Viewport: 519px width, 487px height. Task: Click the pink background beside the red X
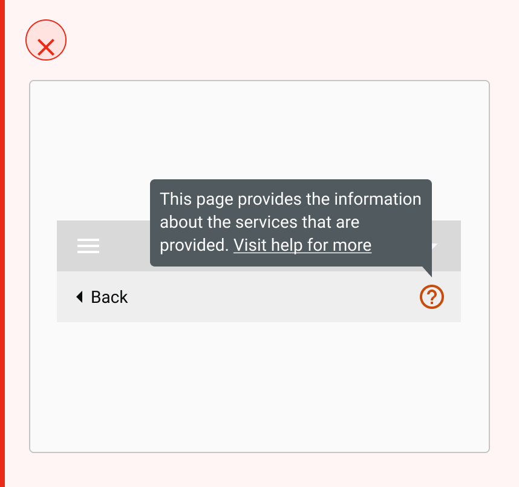click(x=265, y=40)
